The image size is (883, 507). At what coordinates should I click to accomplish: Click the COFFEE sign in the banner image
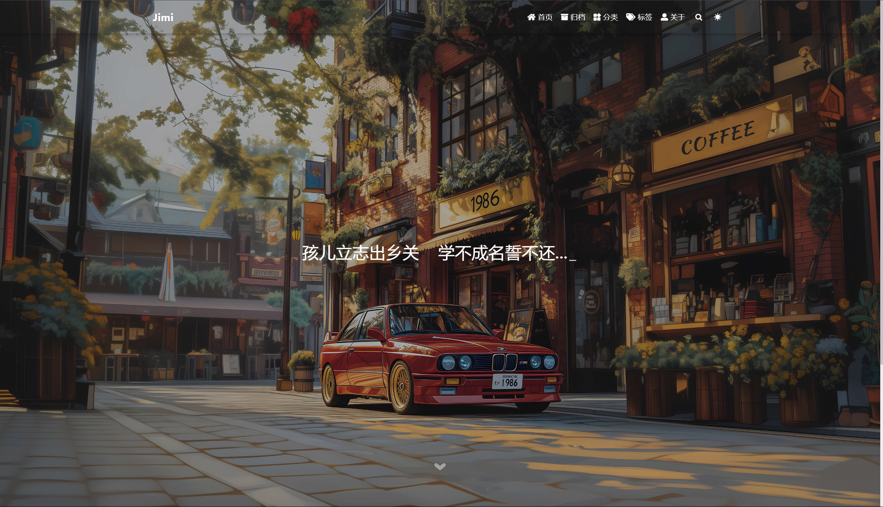[x=718, y=138]
